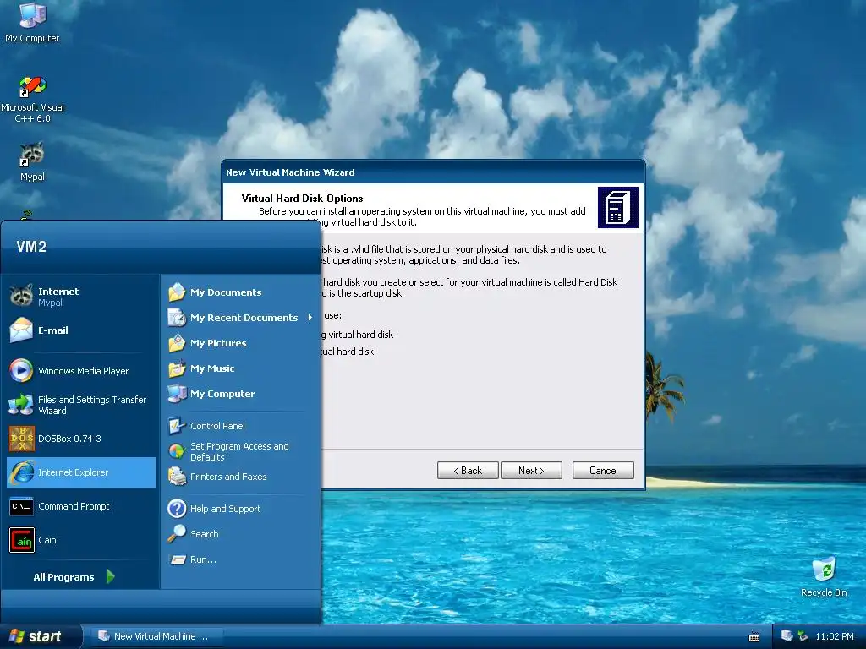The image size is (866, 649).
Task: Expand My Recent Documents submenu
Action: click(x=241, y=318)
